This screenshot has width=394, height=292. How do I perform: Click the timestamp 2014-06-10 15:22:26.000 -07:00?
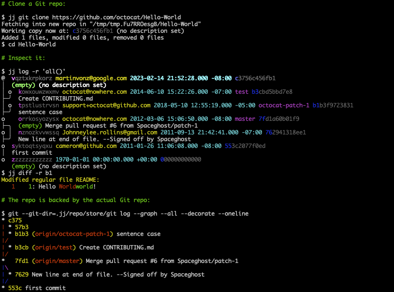[181, 92]
